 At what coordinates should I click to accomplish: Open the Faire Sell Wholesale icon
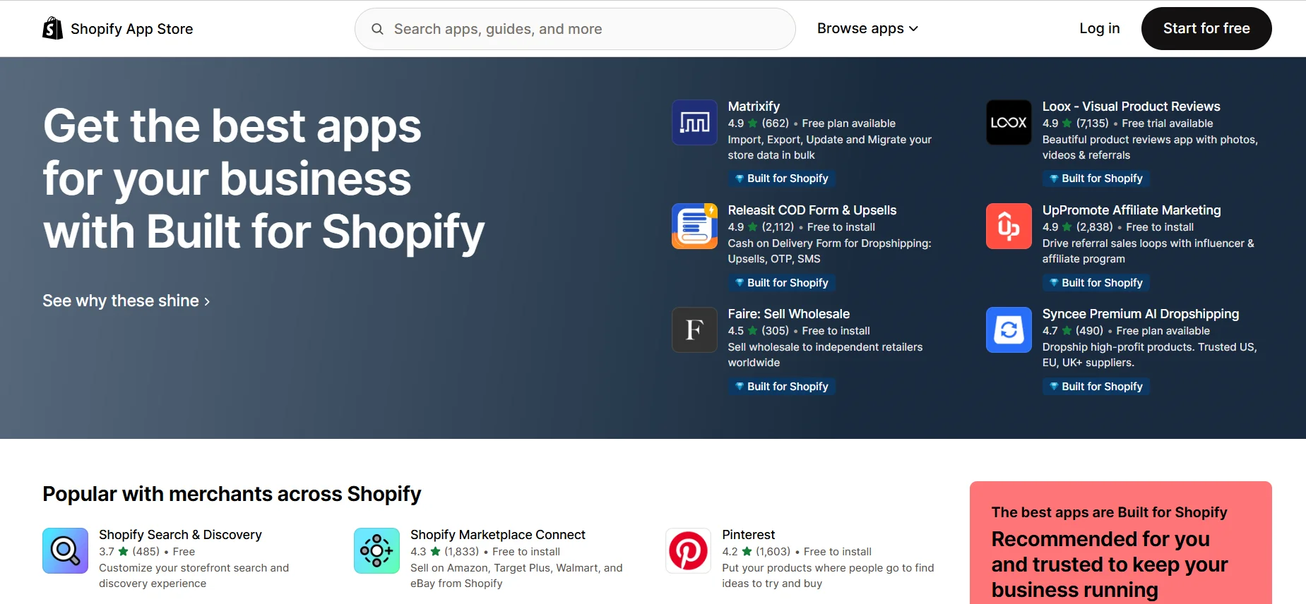click(x=694, y=330)
